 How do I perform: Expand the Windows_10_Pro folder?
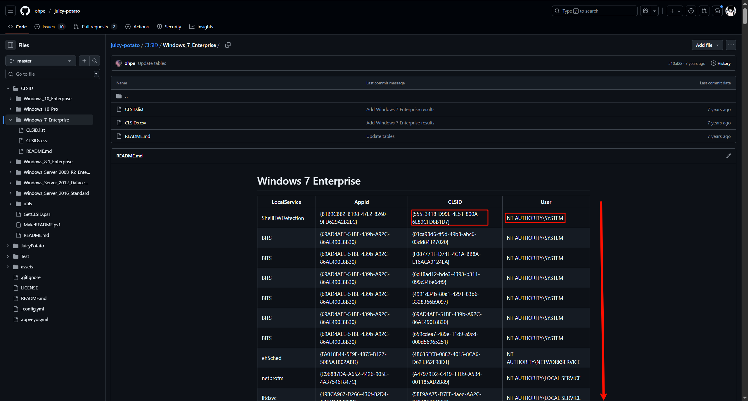pos(11,109)
